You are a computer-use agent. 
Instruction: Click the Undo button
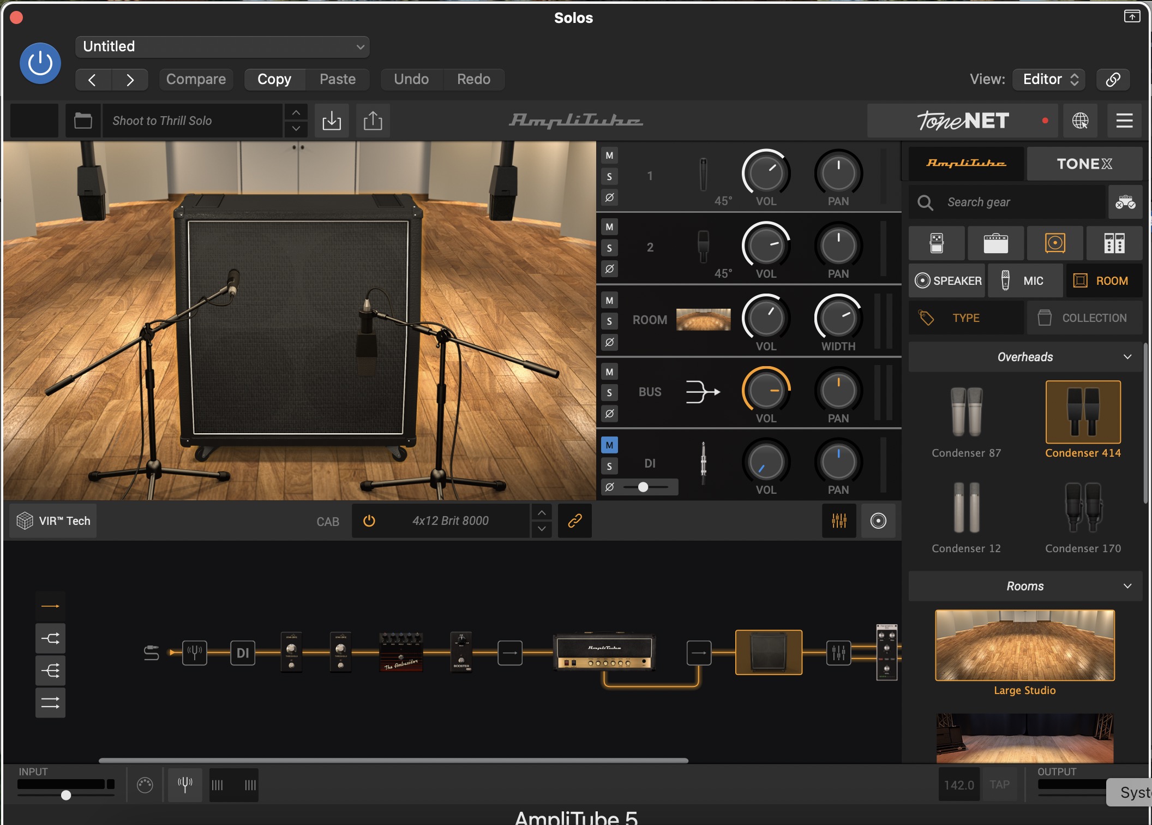[411, 80]
